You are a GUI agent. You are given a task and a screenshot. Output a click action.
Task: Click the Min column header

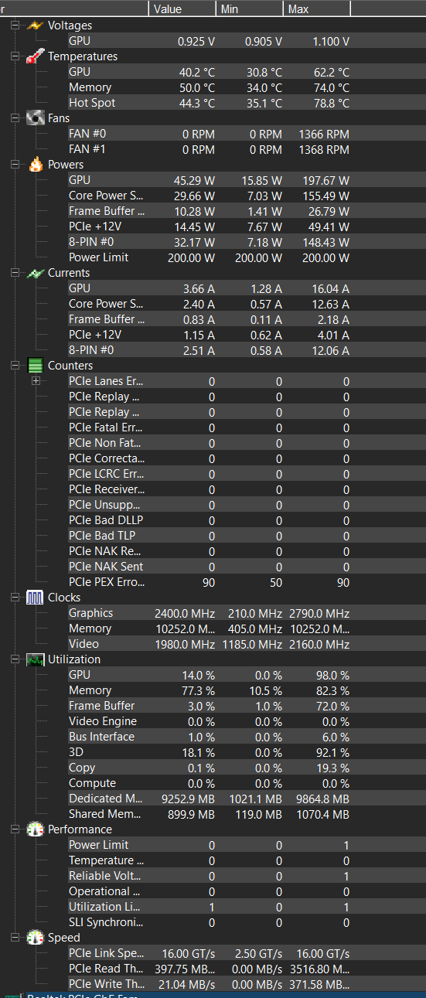250,9
